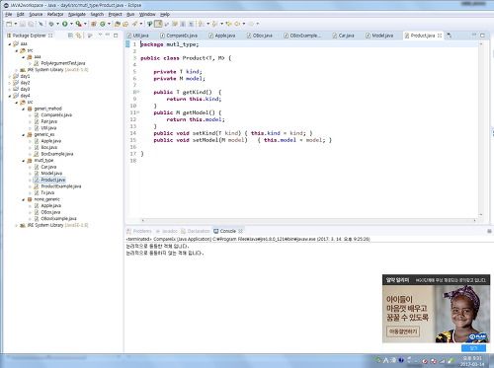
Task: Collapse the generic_ex package node
Action: (24, 134)
